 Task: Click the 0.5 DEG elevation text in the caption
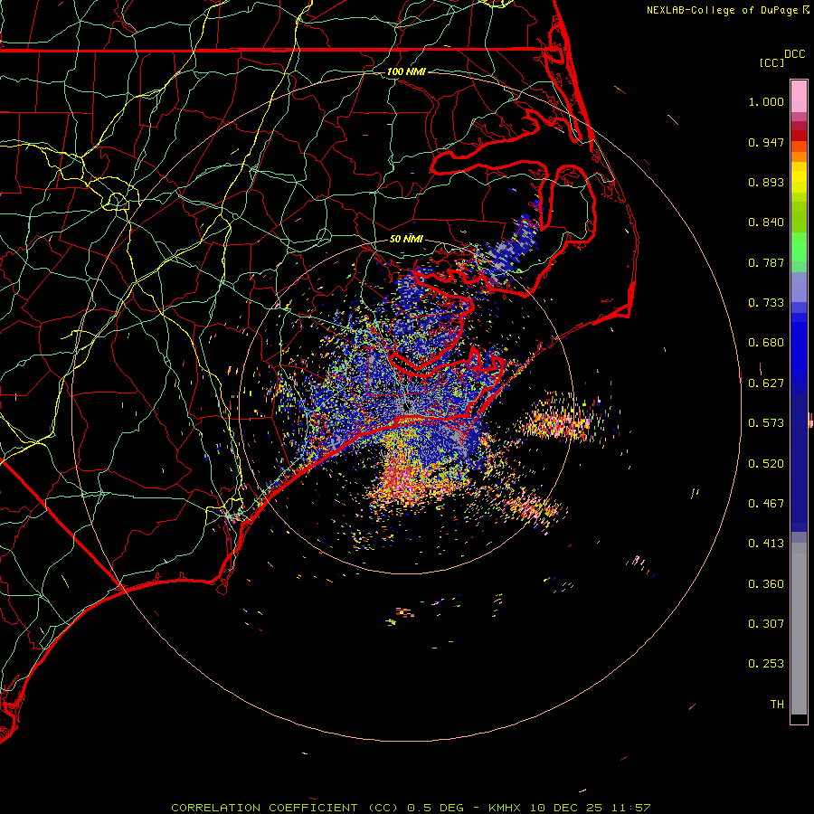point(435,808)
